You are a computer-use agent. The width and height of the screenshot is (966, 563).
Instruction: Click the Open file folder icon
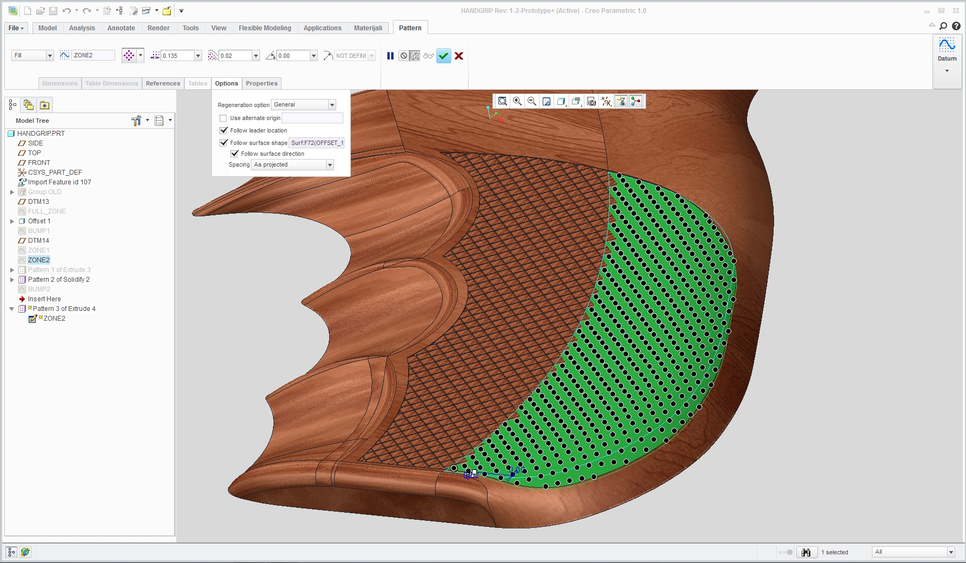pyautogui.click(x=41, y=11)
